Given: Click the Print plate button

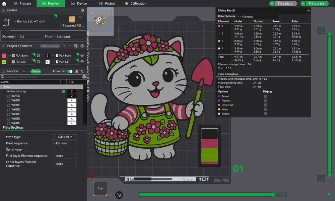Looking at the screenshot, I should pos(317,4).
